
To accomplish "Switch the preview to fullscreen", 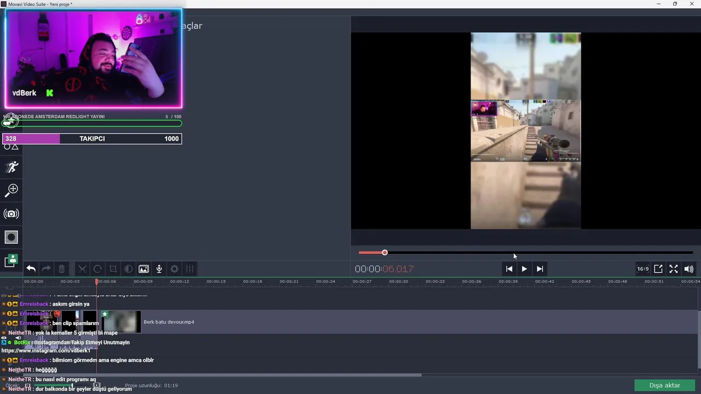I will point(674,269).
